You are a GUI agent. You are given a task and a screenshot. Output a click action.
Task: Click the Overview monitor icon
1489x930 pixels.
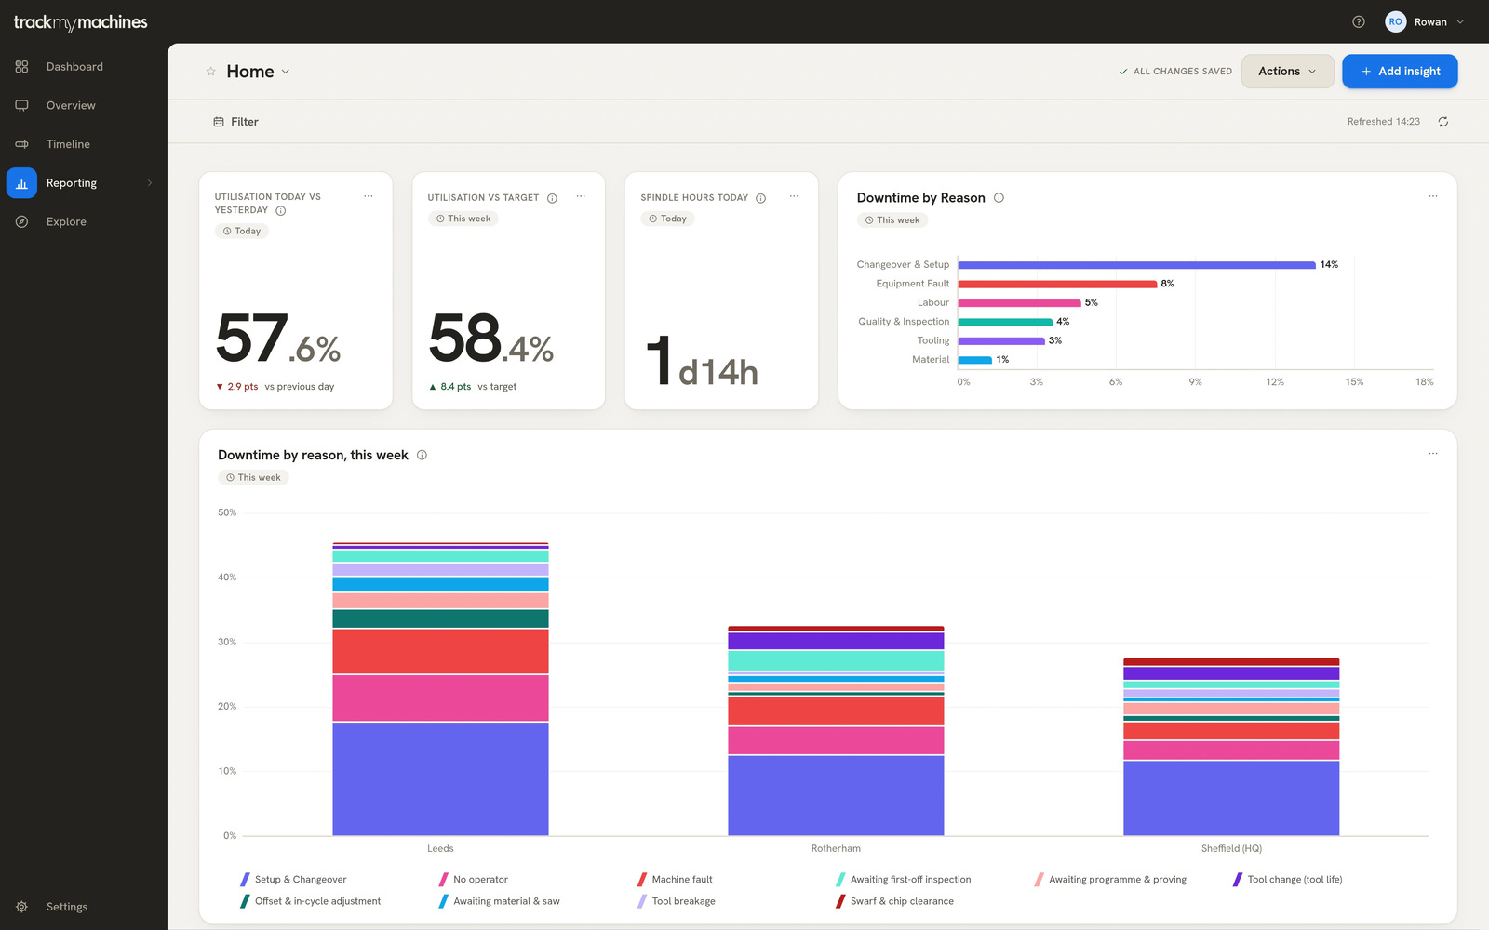pyautogui.click(x=21, y=105)
